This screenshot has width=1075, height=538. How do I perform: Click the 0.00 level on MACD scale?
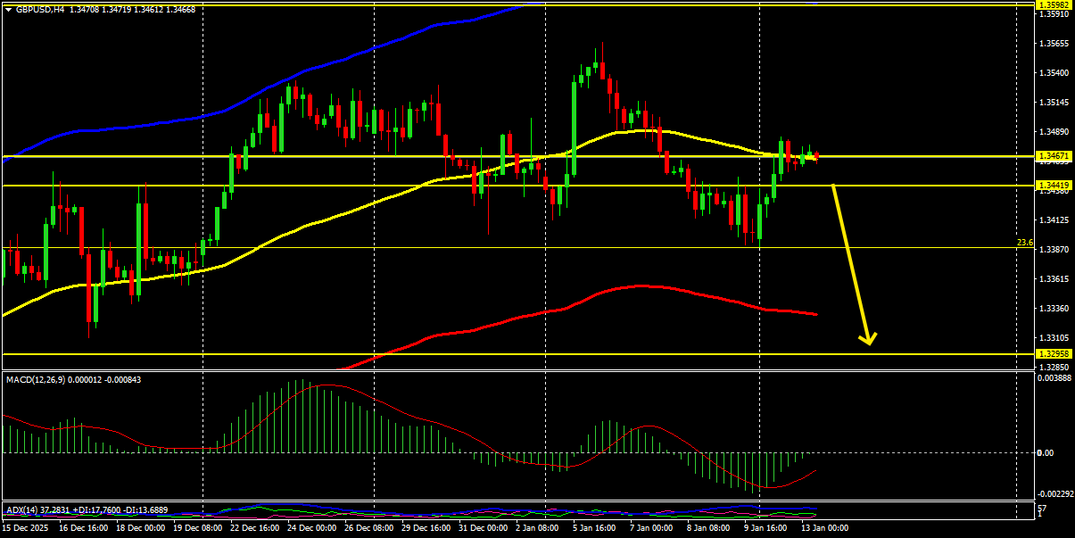[x=1046, y=452]
